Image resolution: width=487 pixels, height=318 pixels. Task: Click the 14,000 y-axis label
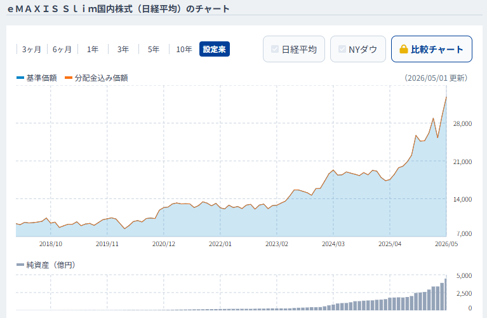[x=462, y=199]
